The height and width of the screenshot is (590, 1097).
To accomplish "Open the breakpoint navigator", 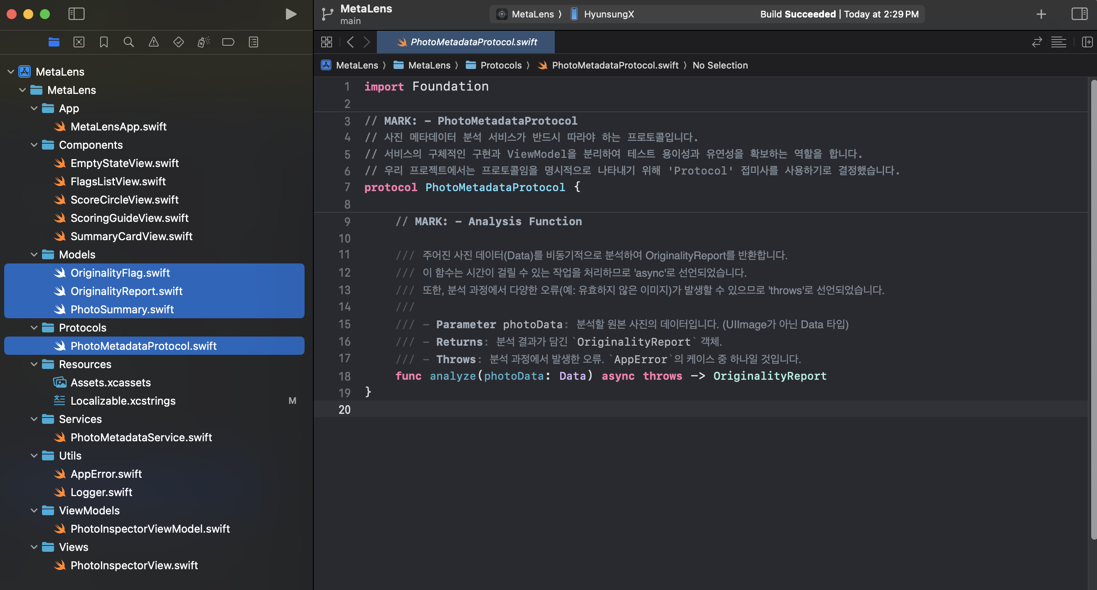I will tap(228, 42).
